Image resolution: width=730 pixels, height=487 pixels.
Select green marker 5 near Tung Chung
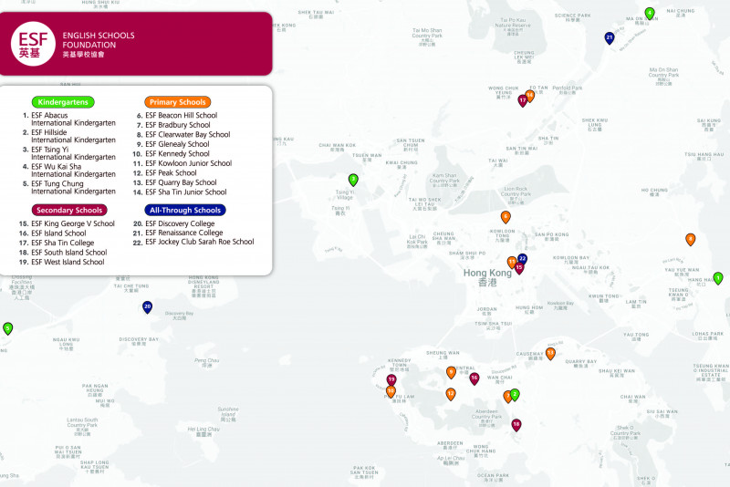(7, 328)
